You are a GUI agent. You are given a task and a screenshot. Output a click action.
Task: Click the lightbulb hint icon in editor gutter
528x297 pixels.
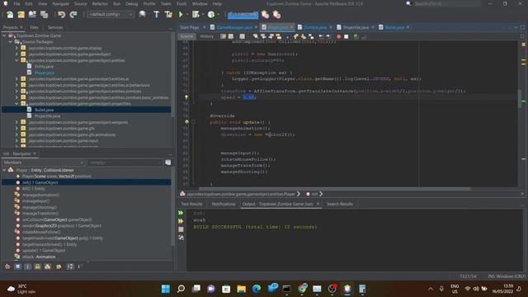click(186, 97)
